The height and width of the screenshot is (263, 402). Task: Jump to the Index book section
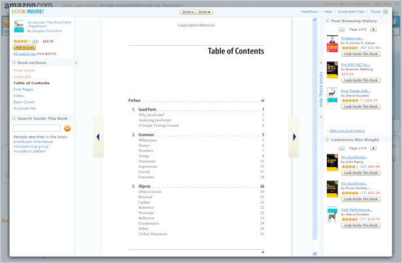click(x=18, y=95)
